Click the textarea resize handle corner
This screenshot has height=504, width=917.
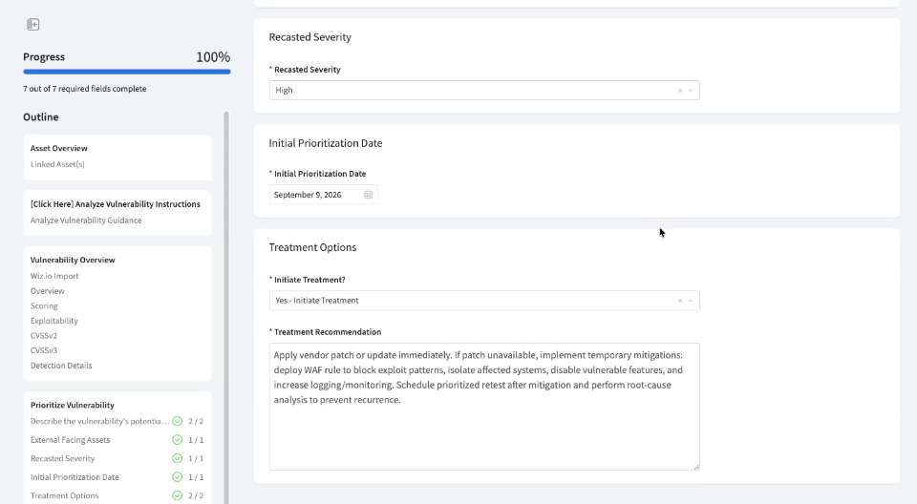point(696,467)
